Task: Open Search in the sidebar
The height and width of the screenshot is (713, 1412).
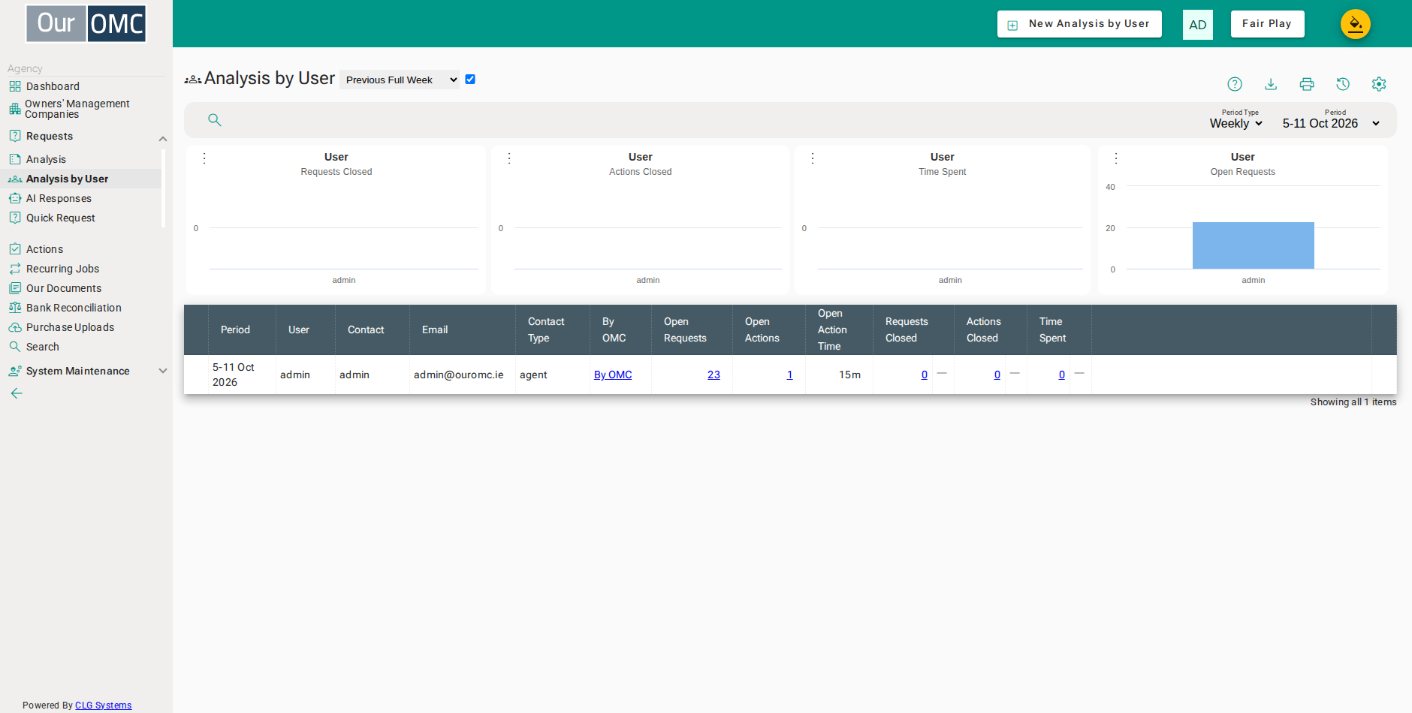Action: 42,347
